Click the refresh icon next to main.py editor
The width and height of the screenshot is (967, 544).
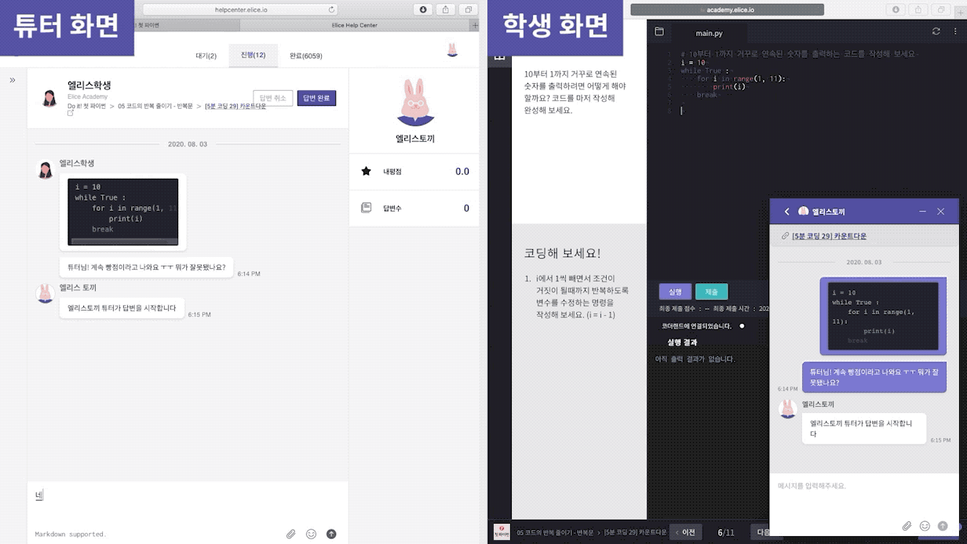pos(935,33)
